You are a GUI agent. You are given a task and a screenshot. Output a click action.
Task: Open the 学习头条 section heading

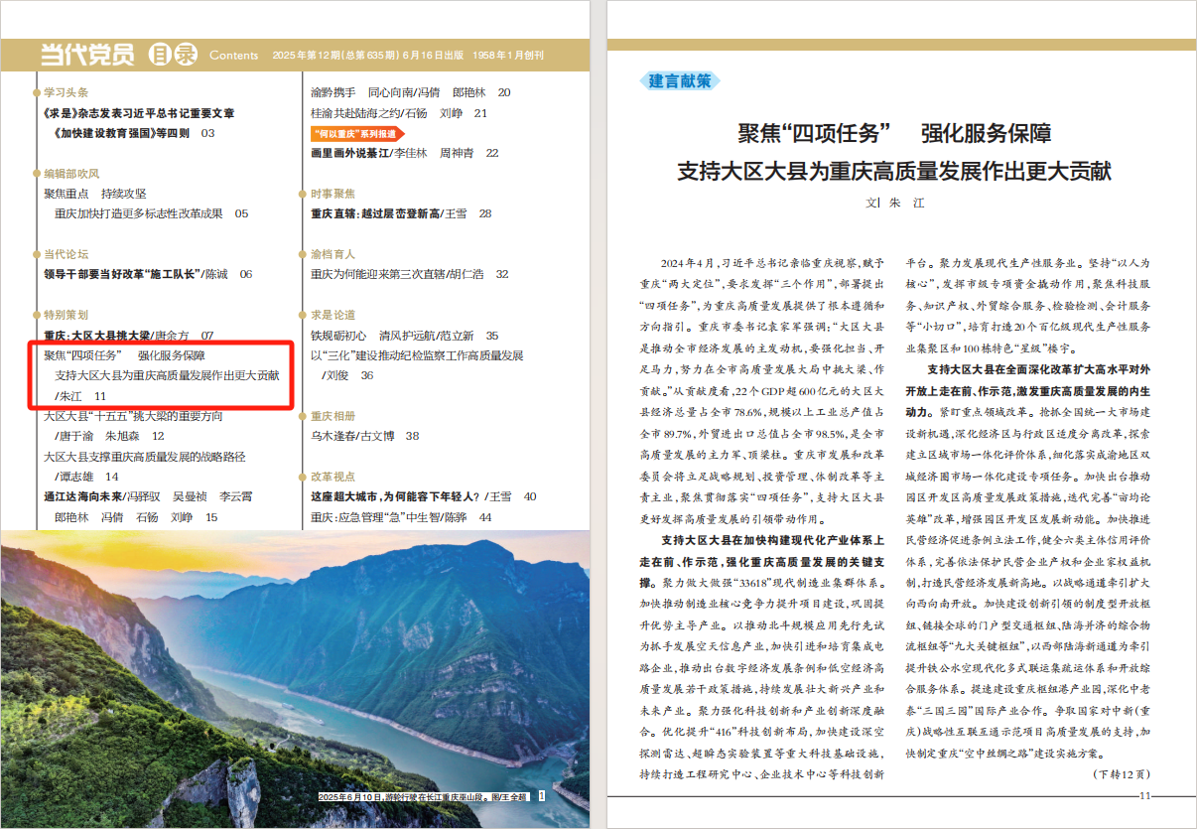66,92
